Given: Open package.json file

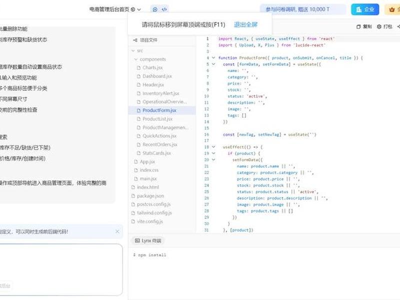Looking at the screenshot, I should [150, 196].
